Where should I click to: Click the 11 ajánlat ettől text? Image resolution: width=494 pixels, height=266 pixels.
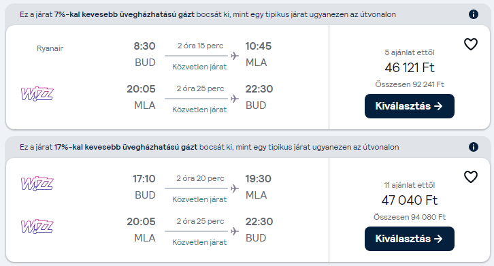coord(410,185)
